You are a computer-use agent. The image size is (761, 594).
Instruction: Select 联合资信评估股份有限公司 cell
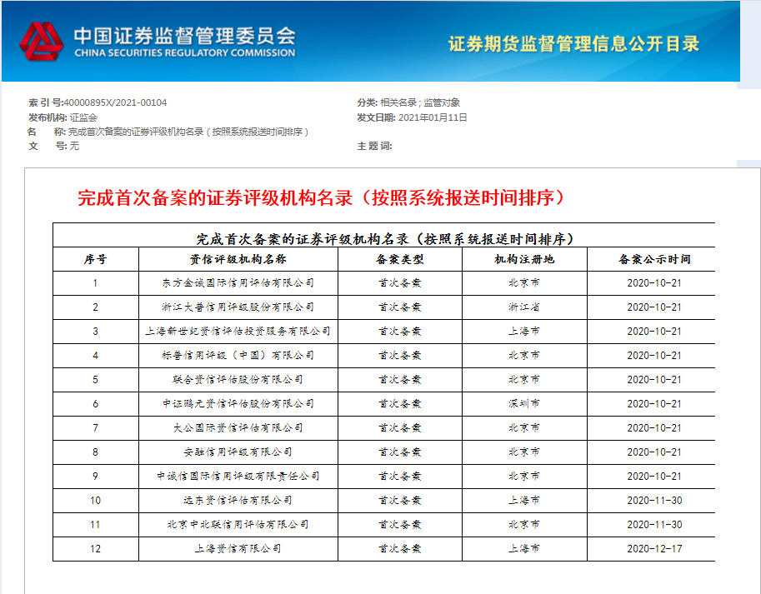[x=238, y=380]
